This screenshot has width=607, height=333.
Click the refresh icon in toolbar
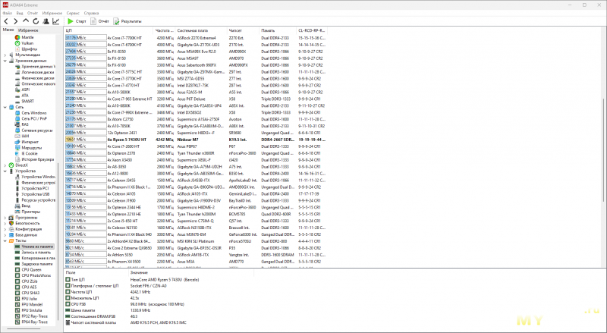[36, 21]
